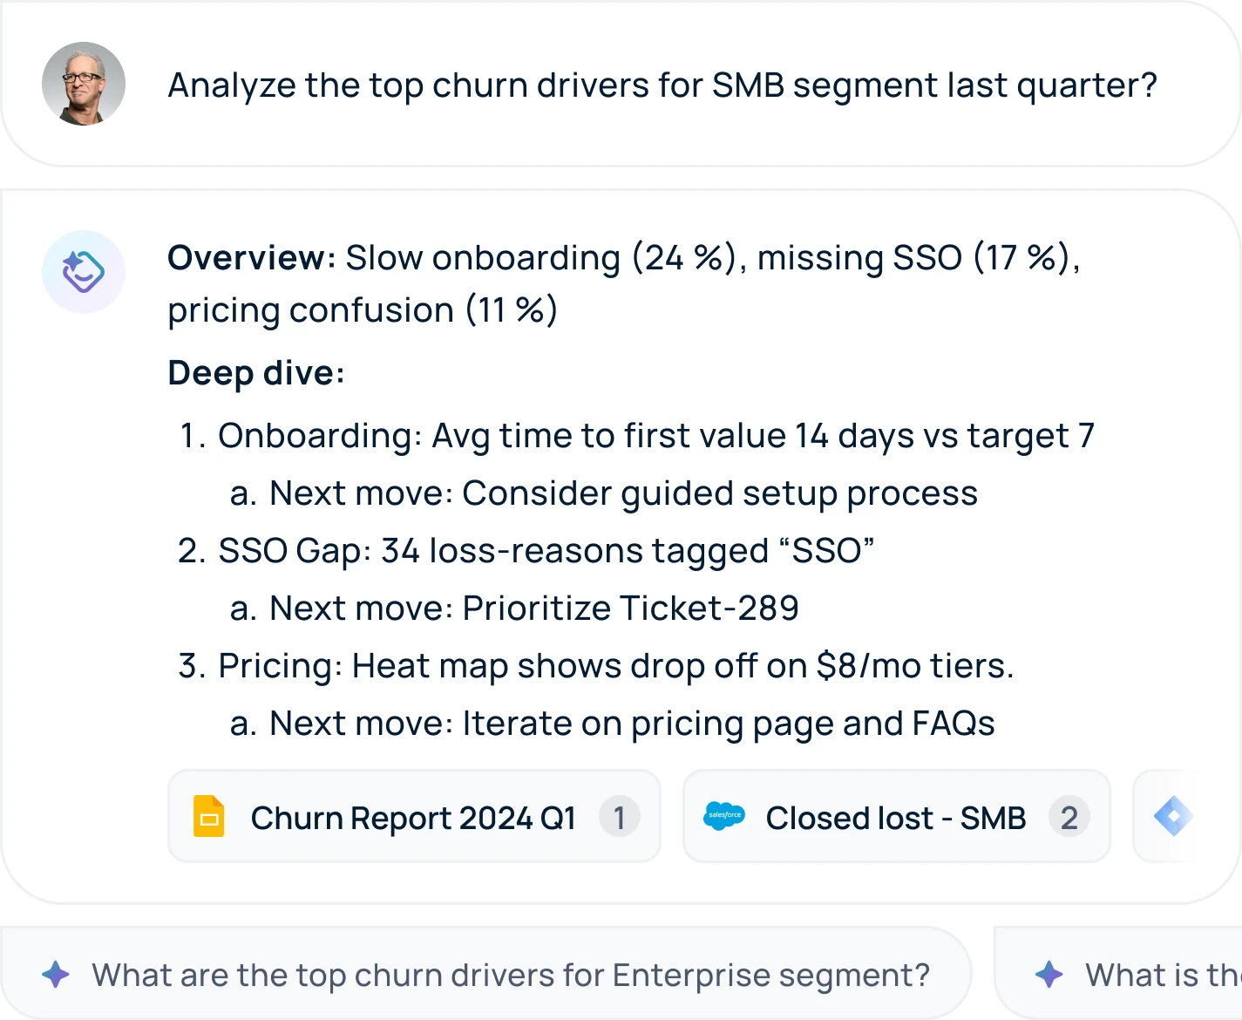
Task: Click the "Deep dive:" heading
Action: coord(256,373)
